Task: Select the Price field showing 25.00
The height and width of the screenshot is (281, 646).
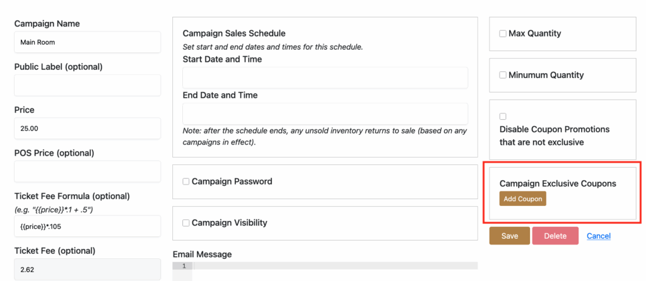Action: click(87, 129)
